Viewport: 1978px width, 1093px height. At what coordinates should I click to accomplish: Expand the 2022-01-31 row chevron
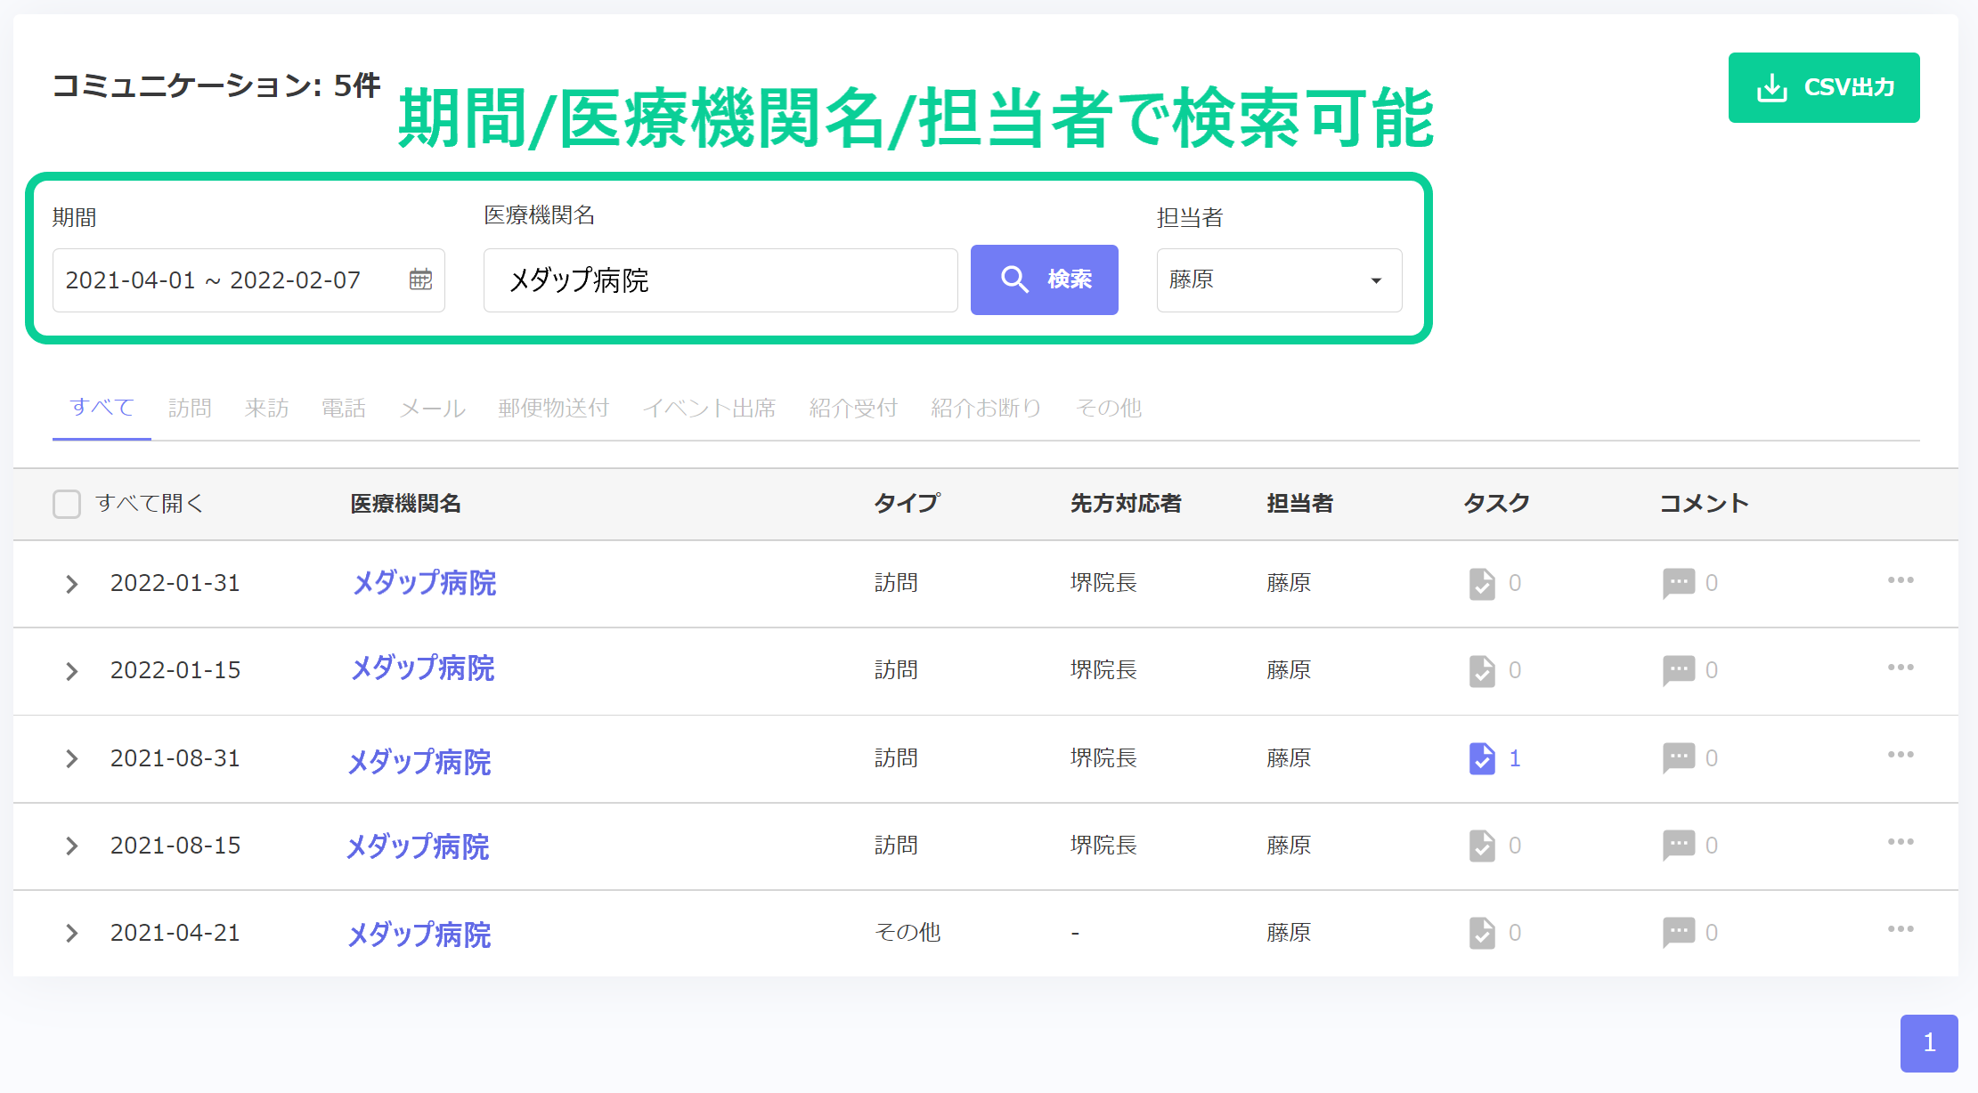coord(72,584)
